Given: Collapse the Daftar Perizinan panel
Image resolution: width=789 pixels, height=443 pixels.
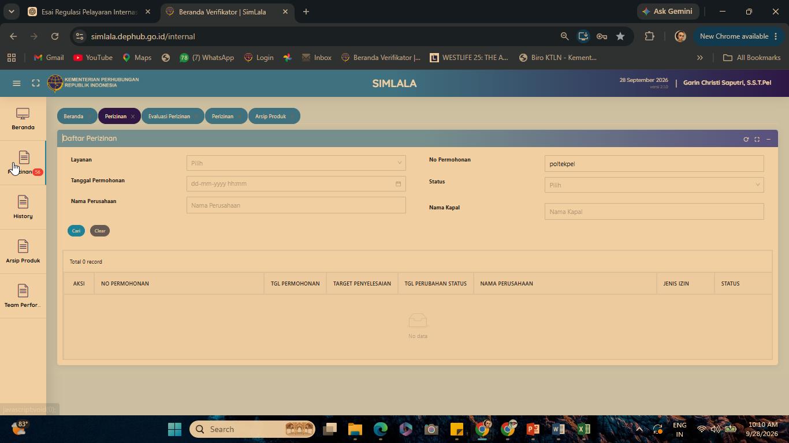Looking at the screenshot, I should (x=768, y=139).
